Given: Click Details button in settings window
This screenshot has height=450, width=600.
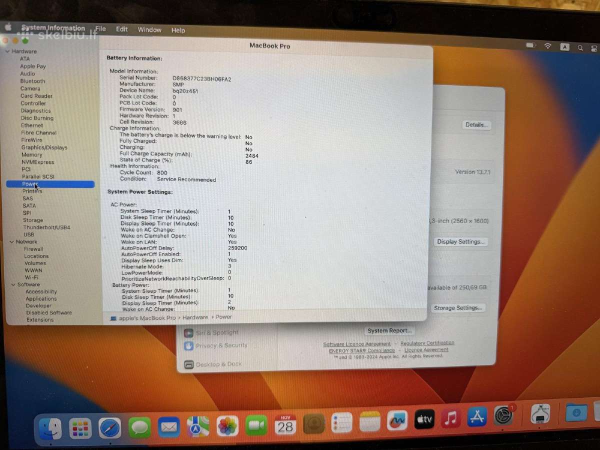Looking at the screenshot, I should (476, 125).
